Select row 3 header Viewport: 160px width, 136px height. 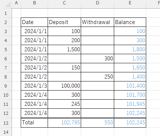[x=6, y=31]
